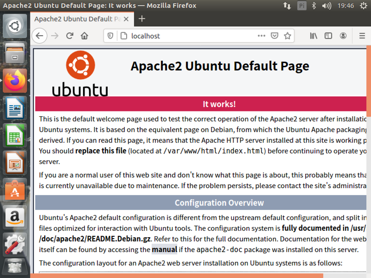Open a new browser tab
The image size is (371, 278).
tap(142, 19)
